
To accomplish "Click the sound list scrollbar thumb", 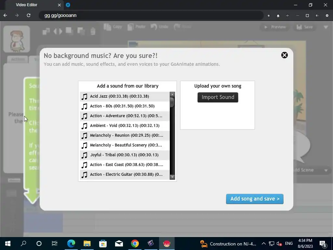I will [x=172, y=102].
